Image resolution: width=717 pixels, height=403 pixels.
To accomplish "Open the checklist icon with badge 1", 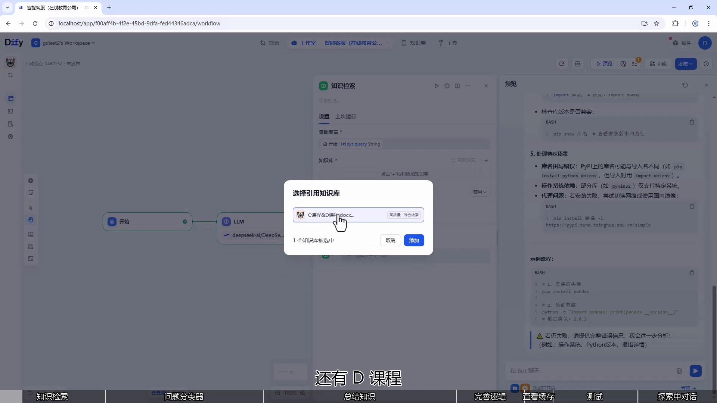I will tap(635, 64).
